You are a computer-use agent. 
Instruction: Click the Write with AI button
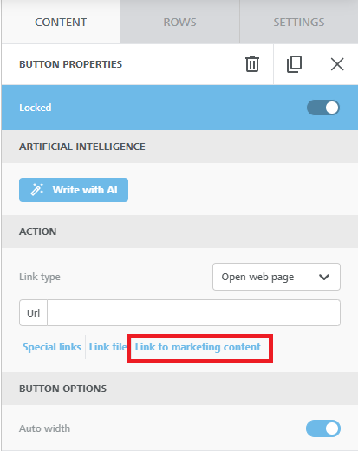point(74,190)
